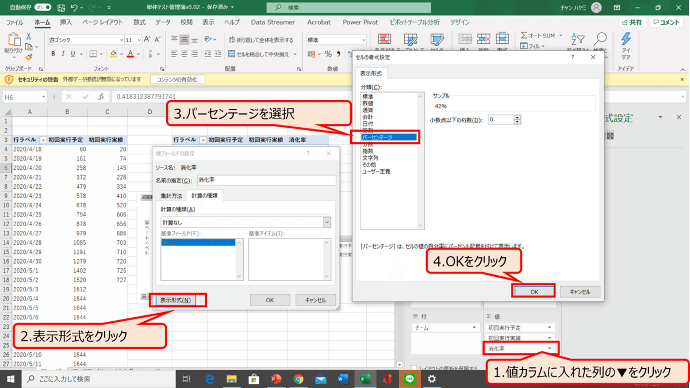
Task: Click the Percent Style icon
Action: [x=328, y=54]
